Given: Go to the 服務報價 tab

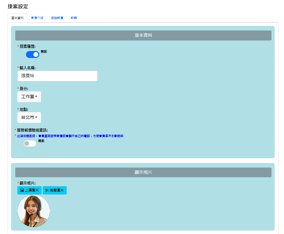Looking at the screenshot, I should [x=57, y=18].
